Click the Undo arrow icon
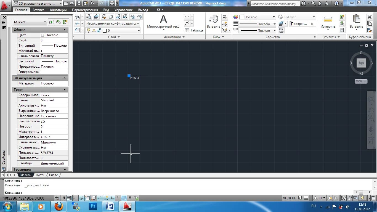This screenshot has width=377, height=212. [92, 3]
